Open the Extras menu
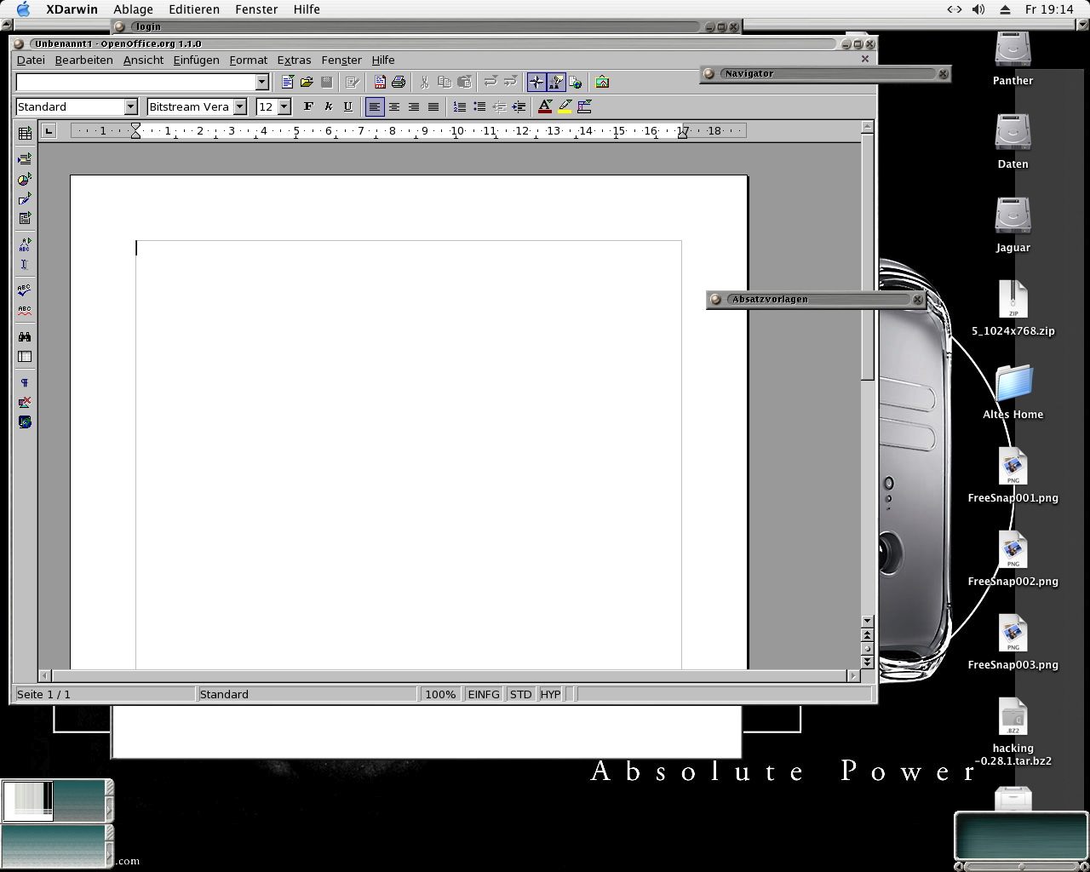Viewport: 1090px width, 872px height. [x=294, y=60]
